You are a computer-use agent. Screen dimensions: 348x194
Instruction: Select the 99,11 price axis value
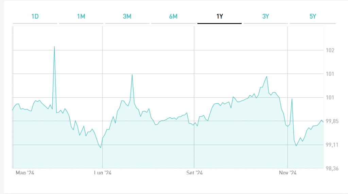click(x=331, y=145)
